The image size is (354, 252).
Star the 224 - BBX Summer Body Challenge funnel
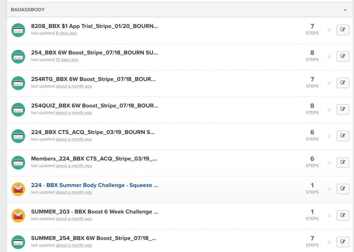pos(329,189)
